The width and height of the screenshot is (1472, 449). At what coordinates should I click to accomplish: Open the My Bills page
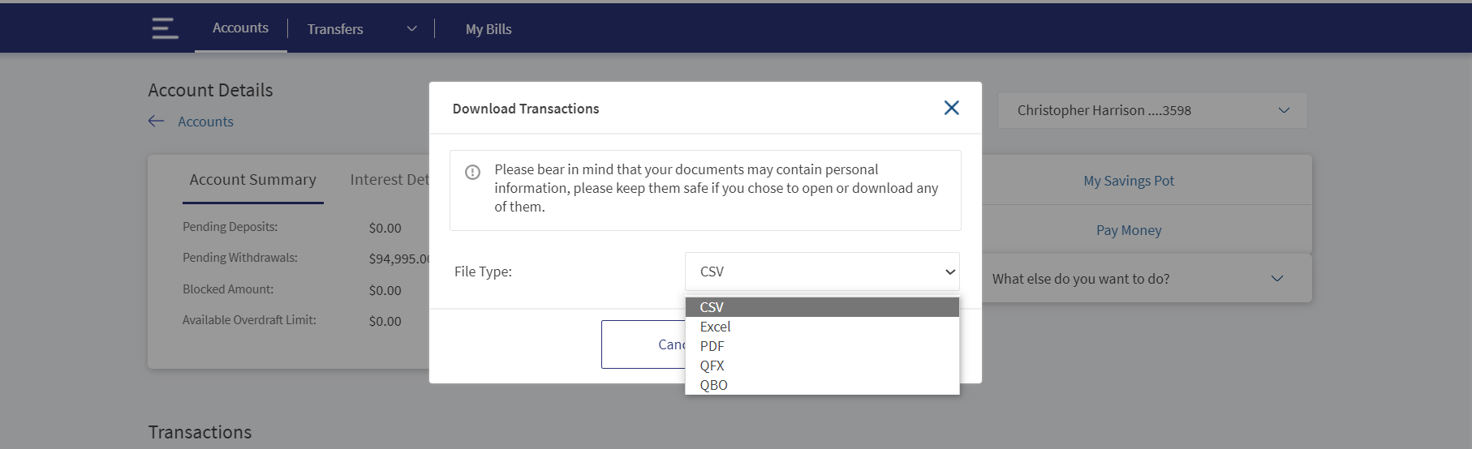489,29
